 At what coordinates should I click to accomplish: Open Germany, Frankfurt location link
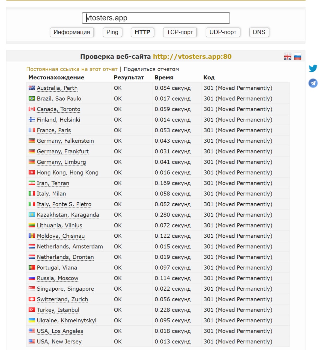pos(63,151)
